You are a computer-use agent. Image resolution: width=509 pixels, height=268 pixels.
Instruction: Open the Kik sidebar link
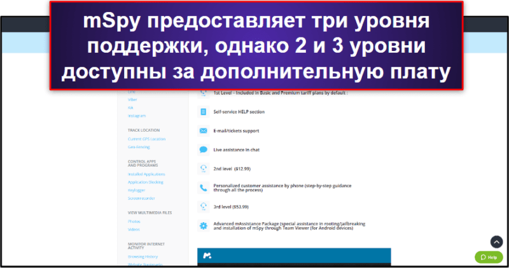tap(130, 108)
